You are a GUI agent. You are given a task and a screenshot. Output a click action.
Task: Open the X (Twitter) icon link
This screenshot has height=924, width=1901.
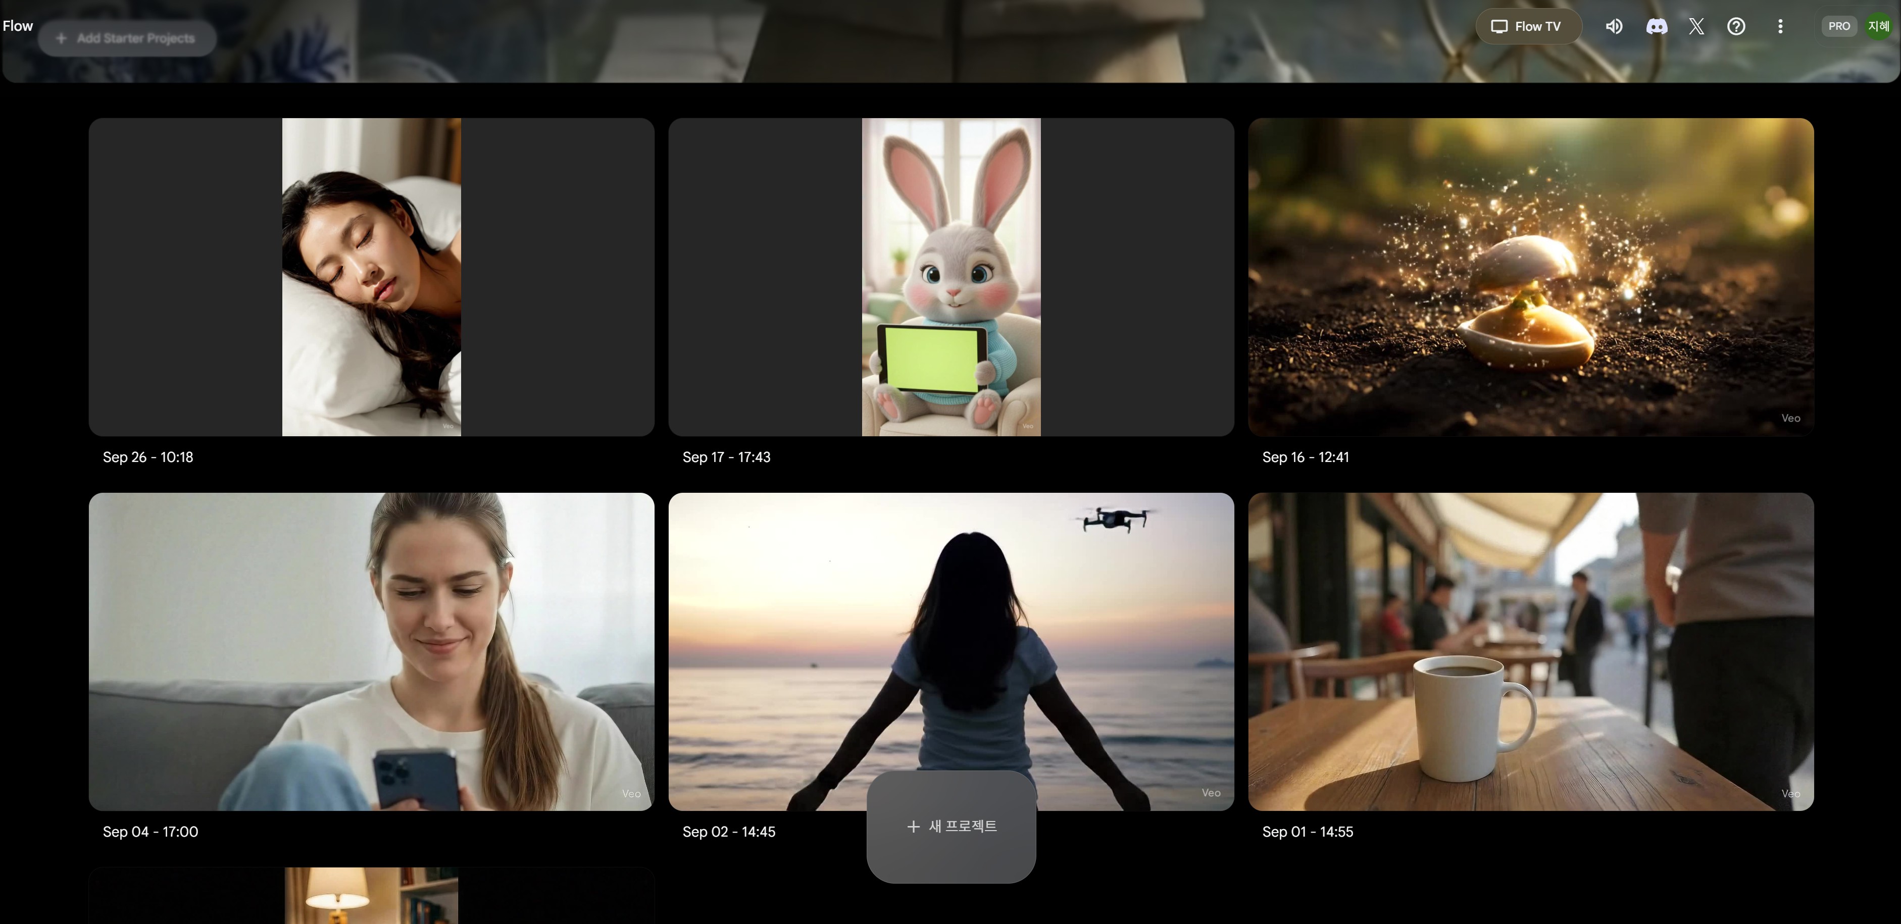pyautogui.click(x=1696, y=27)
